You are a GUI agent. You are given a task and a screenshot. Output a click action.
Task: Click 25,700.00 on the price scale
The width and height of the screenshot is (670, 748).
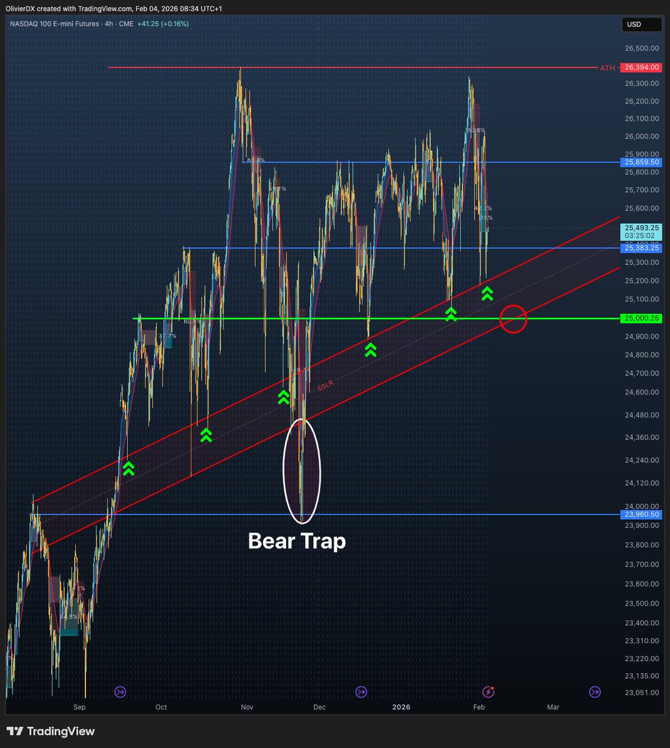tap(642, 190)
